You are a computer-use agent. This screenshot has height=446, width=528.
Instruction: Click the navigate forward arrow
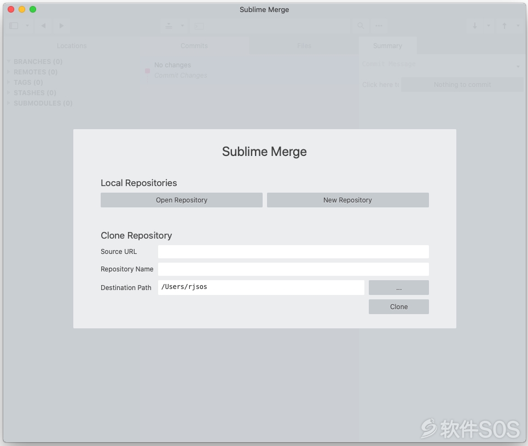pos(61,26)
